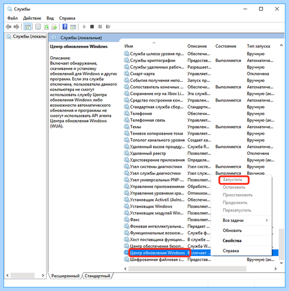Click the Службы window title icon
This screenshot has height=291, width=289.
click(9, 9)
